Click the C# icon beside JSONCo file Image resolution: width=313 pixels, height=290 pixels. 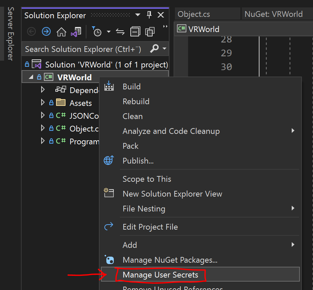click(61, 115)
